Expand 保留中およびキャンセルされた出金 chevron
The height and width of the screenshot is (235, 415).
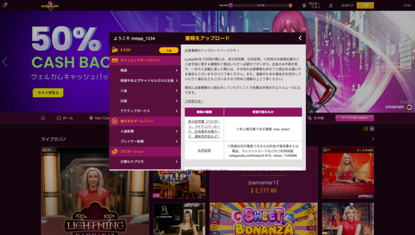tap(177, 80)
